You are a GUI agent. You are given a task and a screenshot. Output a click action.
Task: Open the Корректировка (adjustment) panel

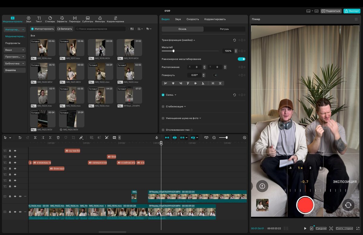click(116, 19)
